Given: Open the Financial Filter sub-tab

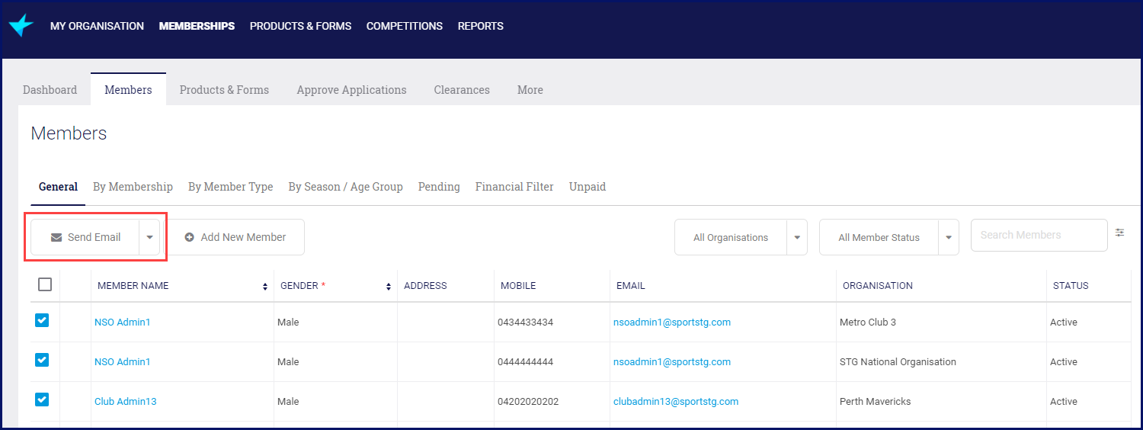Looking at the screenshot, I should [514, 187].
